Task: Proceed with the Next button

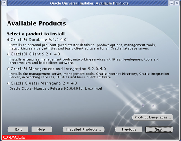Action: point(159,129)
